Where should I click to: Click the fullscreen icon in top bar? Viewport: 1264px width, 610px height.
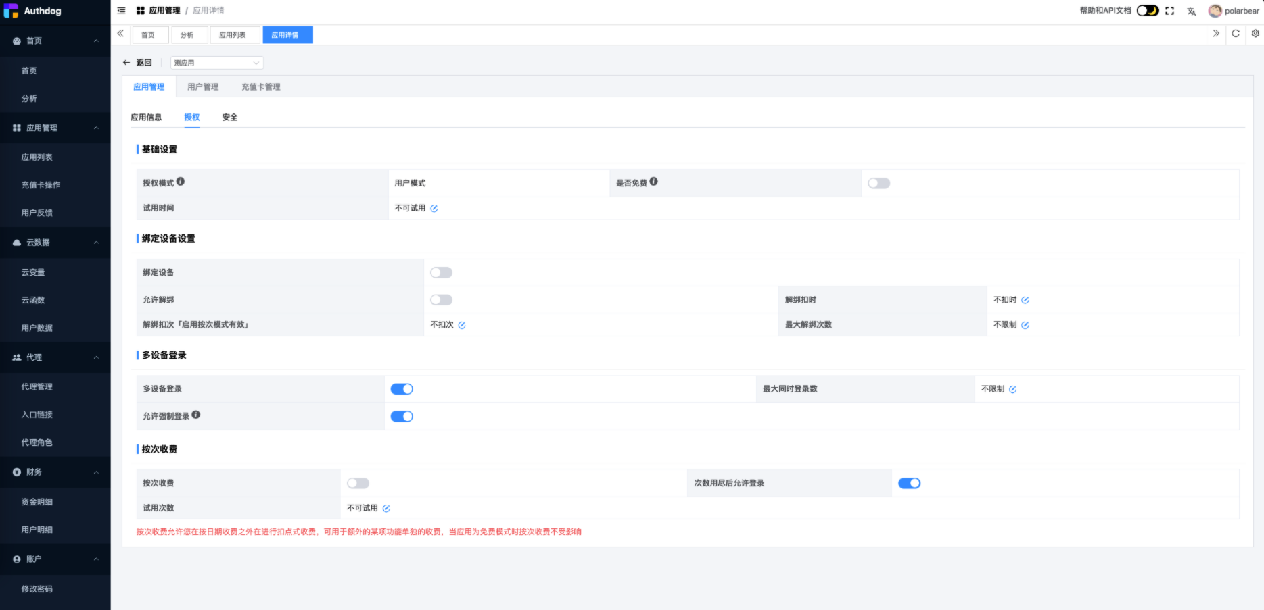pos(1169,11)
